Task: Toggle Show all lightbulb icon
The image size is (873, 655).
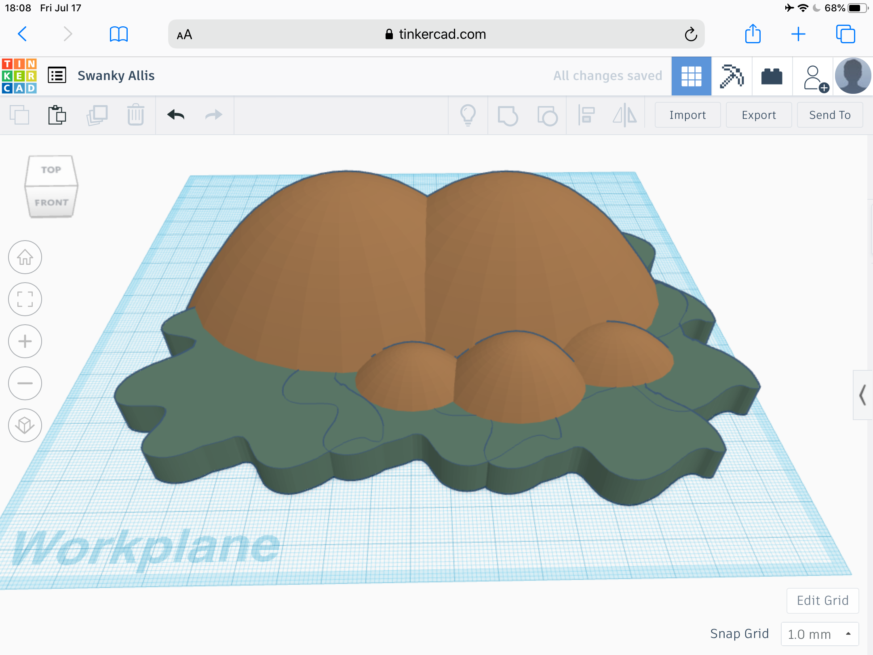Action: [468, 115]
